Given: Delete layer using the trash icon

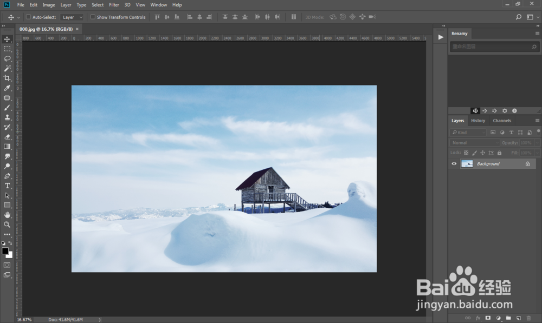Looking at the screenshot, I should (528, 318).
